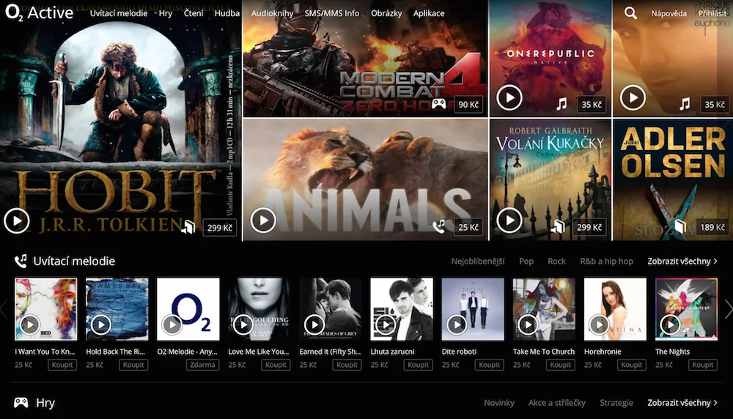Image resolution: width=733 pixels, height=419 pixels.
Task: Click the audiobook icon on Volání Kukačky tile
Action: click(558, 227)
